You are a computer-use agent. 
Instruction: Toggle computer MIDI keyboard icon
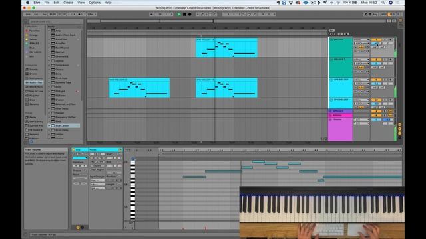pyautogui.click(x=370, y=14)
